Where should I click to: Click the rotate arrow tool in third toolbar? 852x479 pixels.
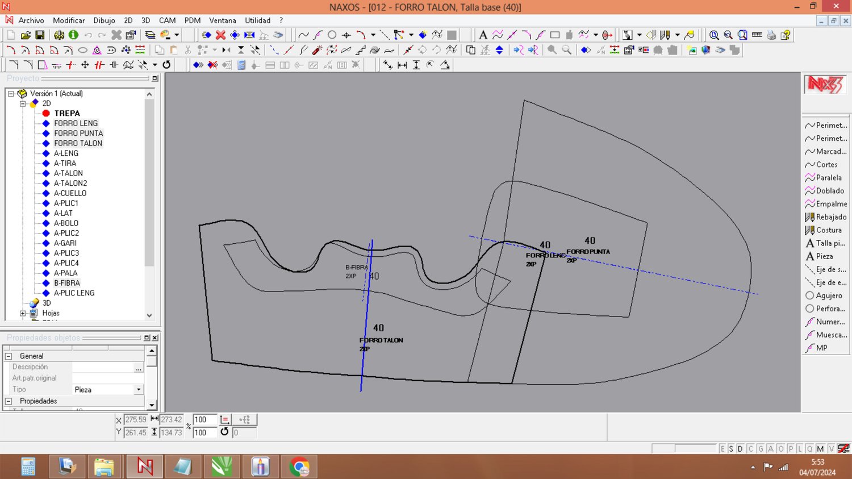(166, 65)
